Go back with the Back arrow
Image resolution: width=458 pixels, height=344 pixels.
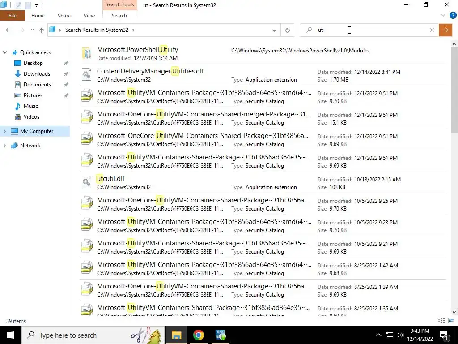(x=8, y=30)
